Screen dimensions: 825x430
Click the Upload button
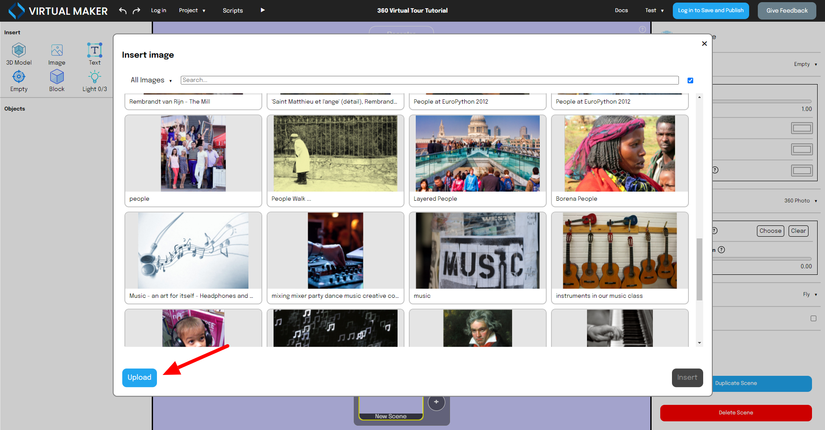click(x=139, y=378)
